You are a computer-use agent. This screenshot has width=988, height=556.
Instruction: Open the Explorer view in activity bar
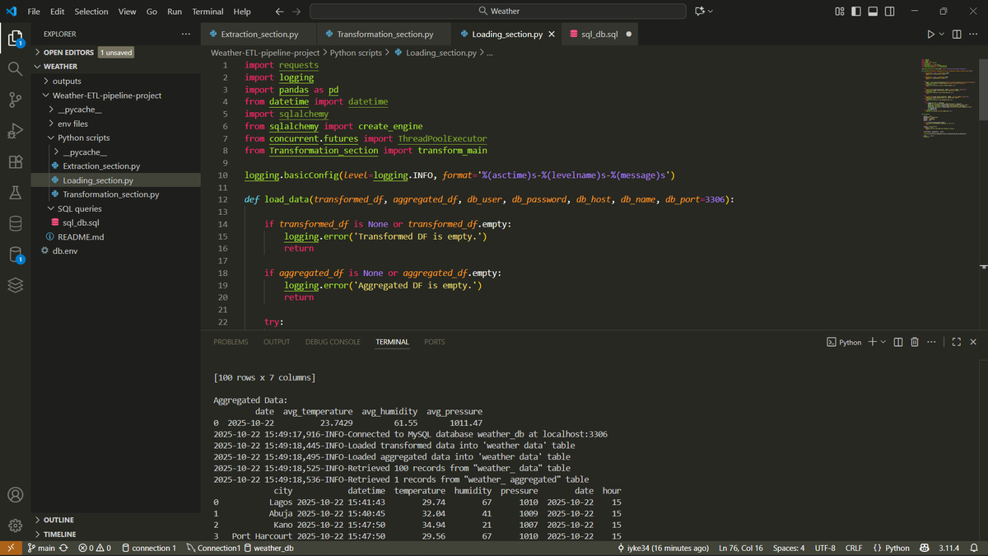click(15, 38)
